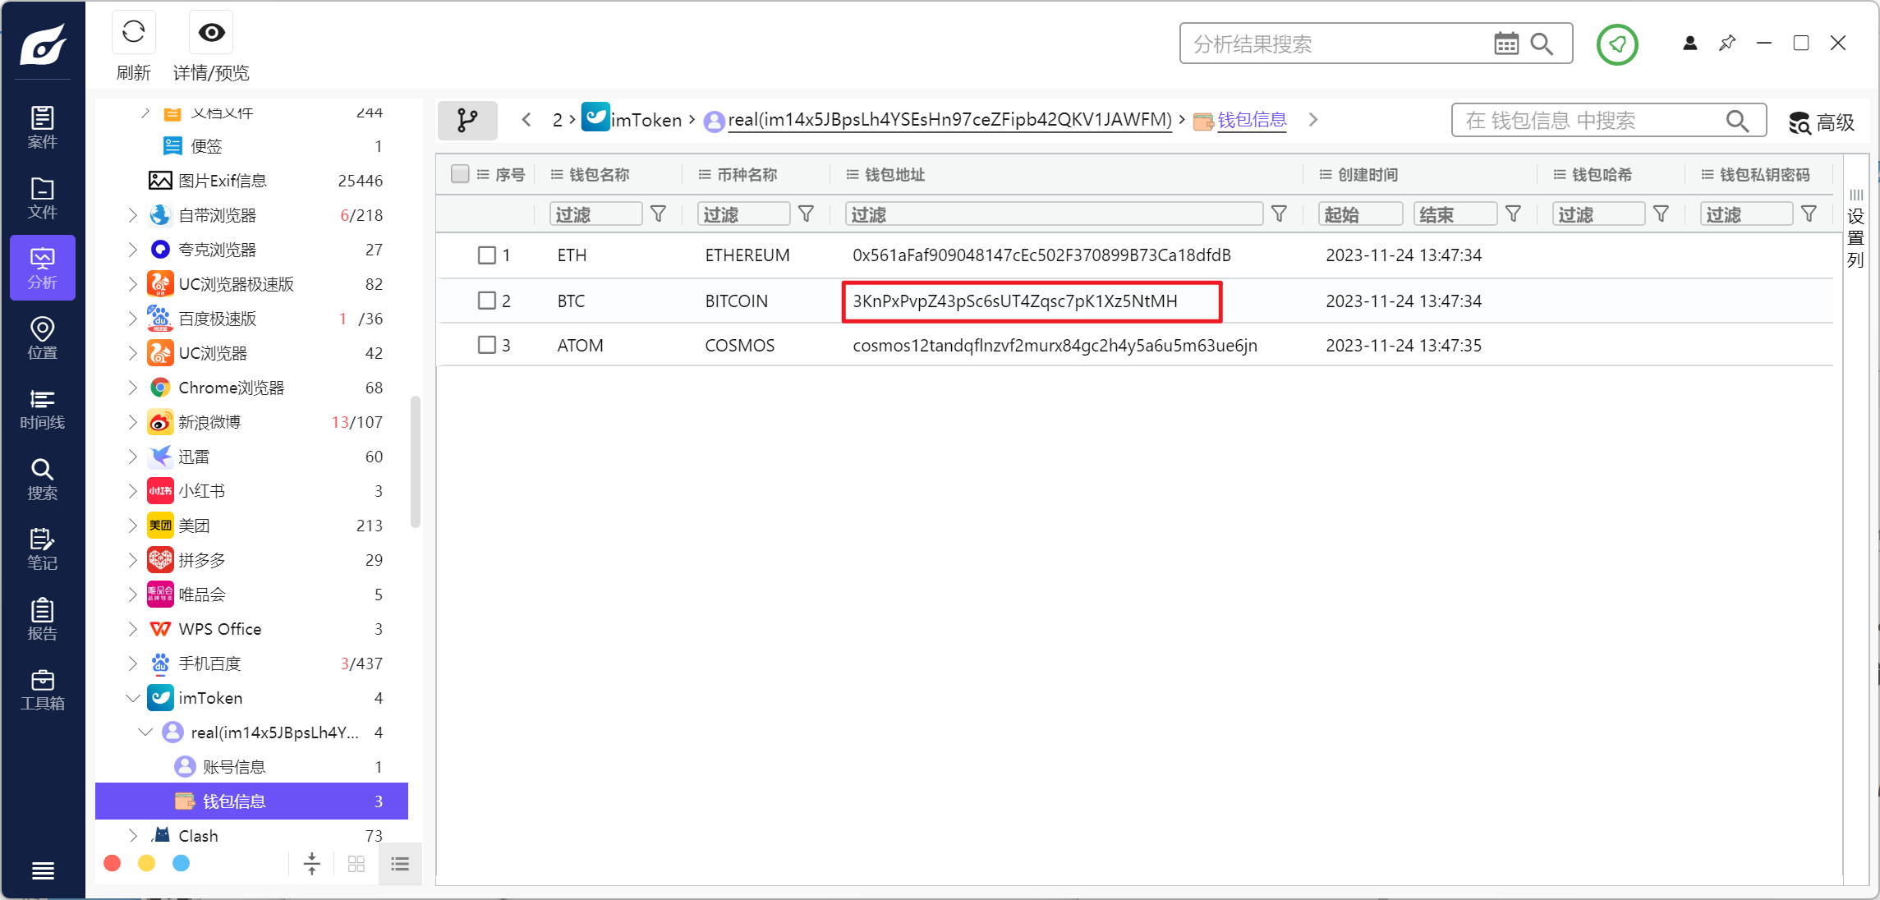
Task: Open the 报告 (Report) sidebar section
Action: (43, 619)
